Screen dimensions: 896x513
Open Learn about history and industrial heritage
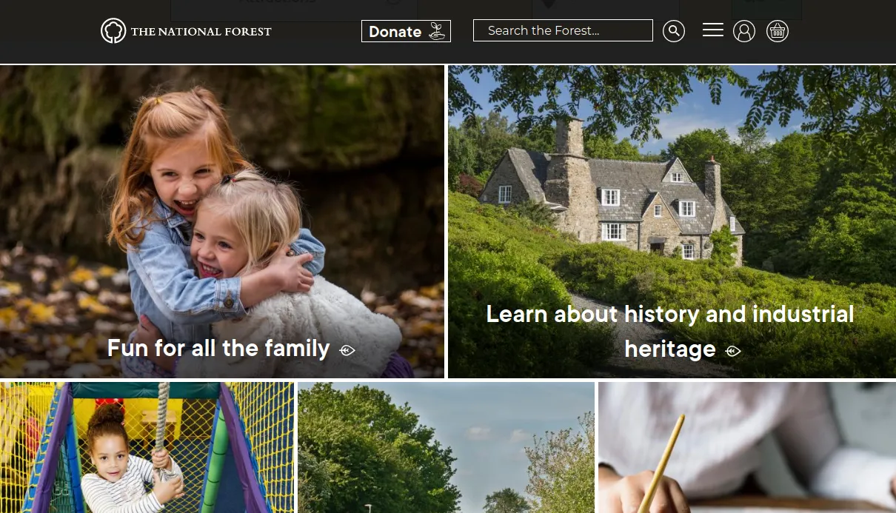coord(670,331)
